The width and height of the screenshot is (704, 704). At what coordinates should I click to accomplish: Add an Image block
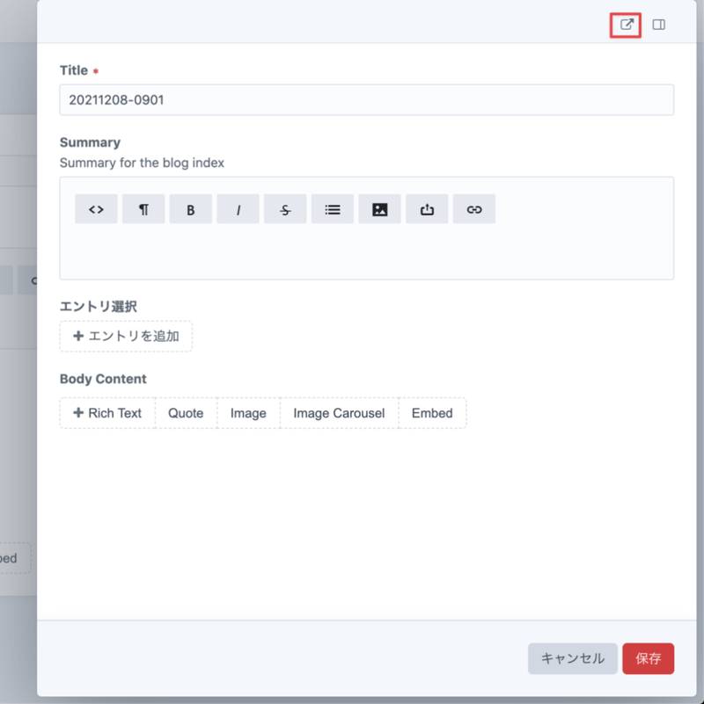click(x=248, y=413)
